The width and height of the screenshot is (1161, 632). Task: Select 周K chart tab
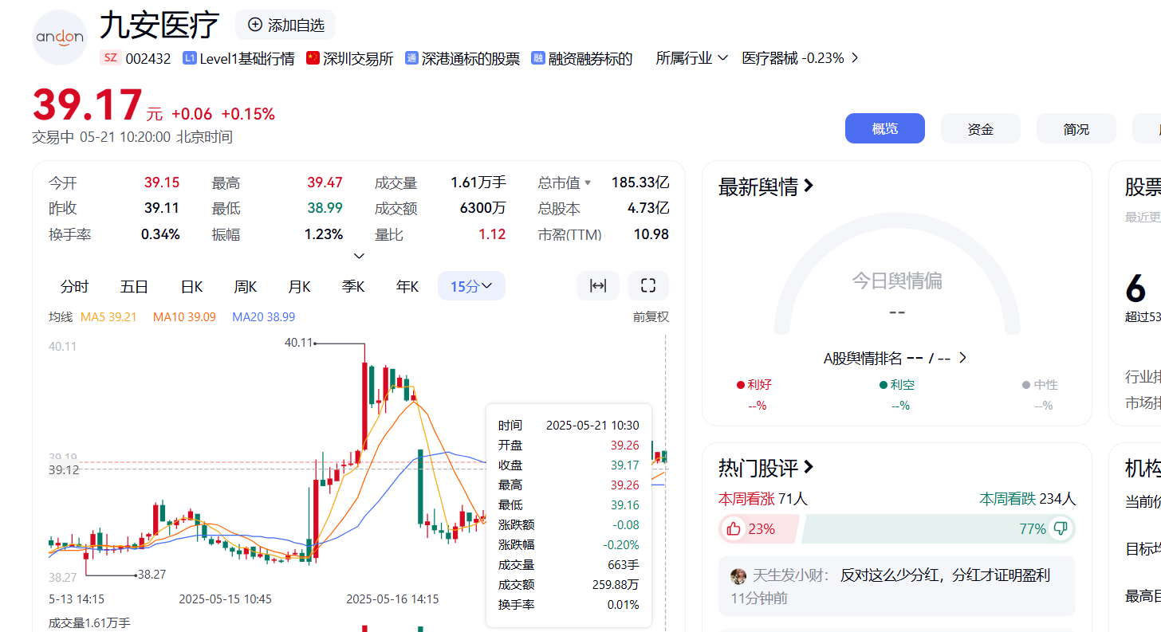246,286
